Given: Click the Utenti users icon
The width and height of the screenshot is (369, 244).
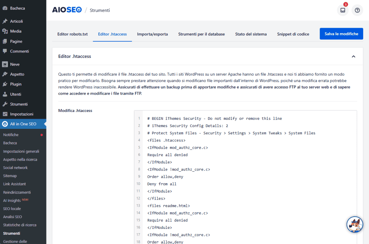Looking at the screenshot, I should point(4,94).
